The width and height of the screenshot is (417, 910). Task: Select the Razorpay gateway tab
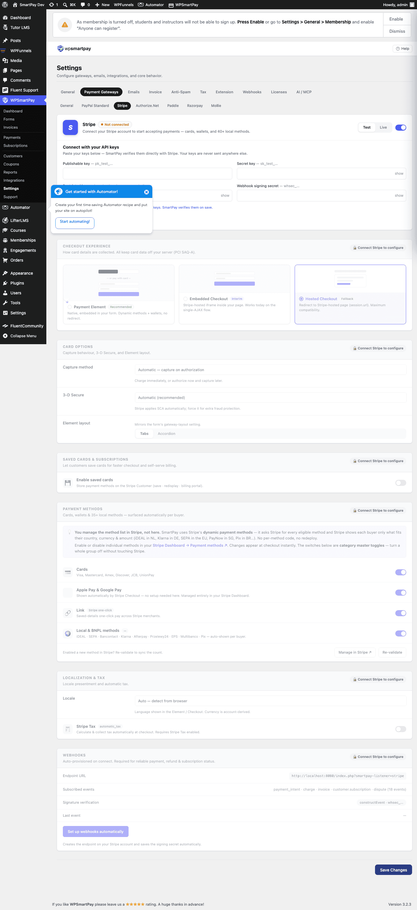pyautogui.click(x=195, y=106)
